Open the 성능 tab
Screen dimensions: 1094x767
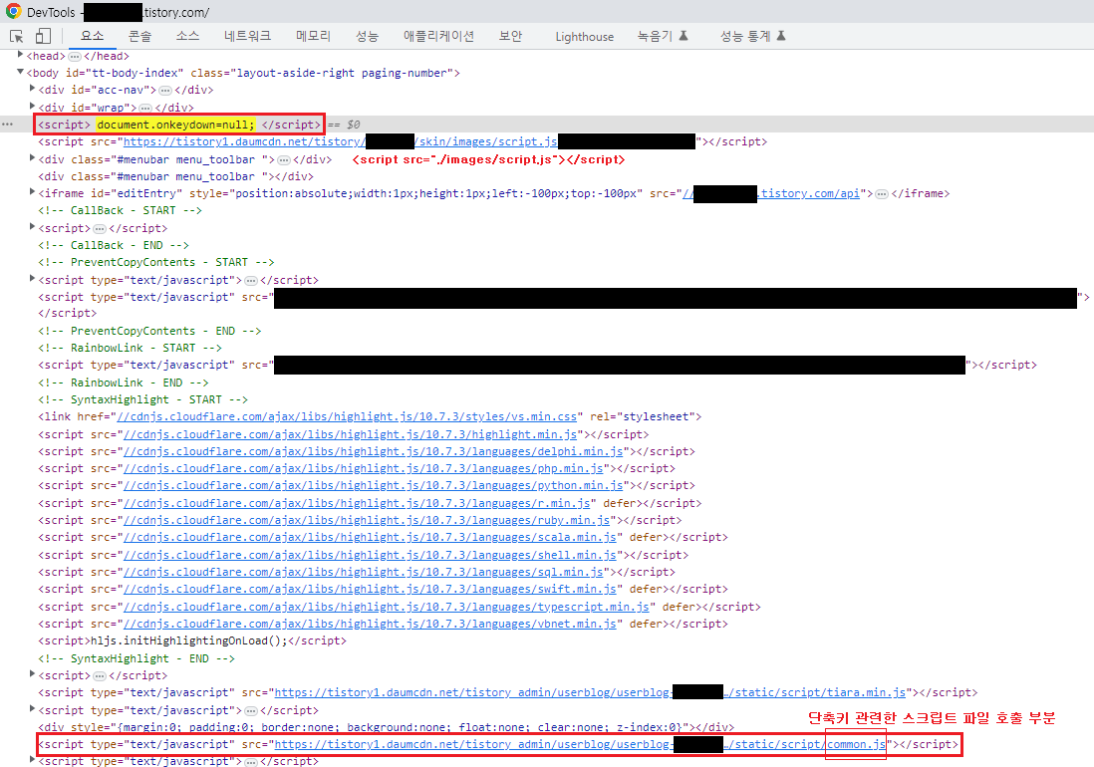click(x=367, y=36)
